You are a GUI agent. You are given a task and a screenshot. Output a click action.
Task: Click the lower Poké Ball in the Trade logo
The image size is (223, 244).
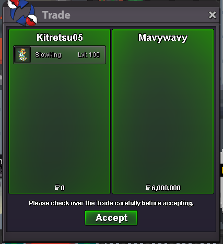click(31, 20)
